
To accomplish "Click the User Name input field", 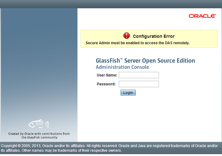I will coord(139,75).
